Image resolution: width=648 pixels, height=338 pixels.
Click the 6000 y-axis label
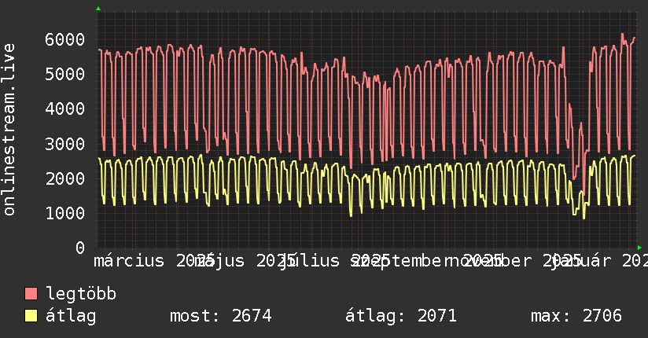(x=65, y=39)
